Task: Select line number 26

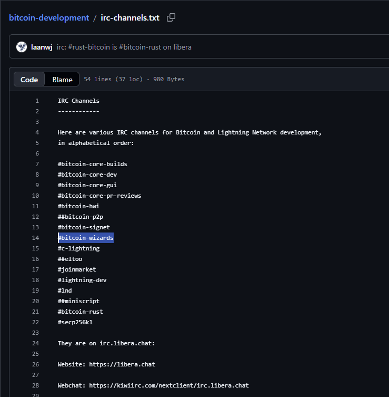Action: [35, 364]
